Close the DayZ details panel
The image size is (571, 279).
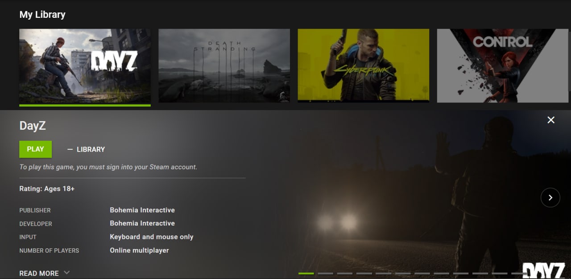tap(551, 120)
